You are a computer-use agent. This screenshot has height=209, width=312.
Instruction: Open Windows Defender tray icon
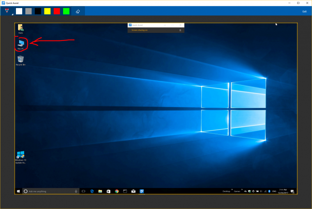249,191
